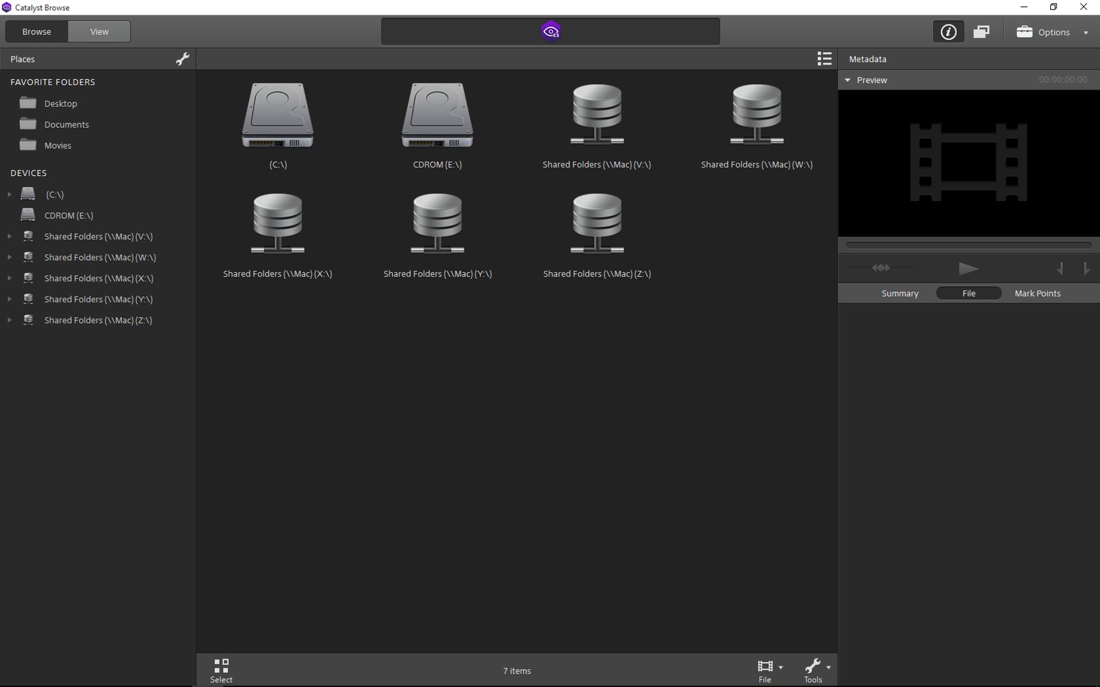The height and width of the screenshot is (687, 1100).
Task: Open the Tools wrench dropdown menu
Action: click(817, 671)
